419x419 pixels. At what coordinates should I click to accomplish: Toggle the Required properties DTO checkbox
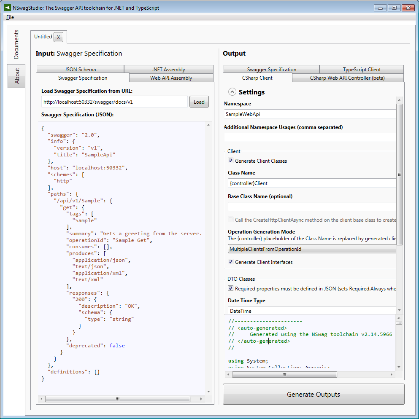pos(231,288)
